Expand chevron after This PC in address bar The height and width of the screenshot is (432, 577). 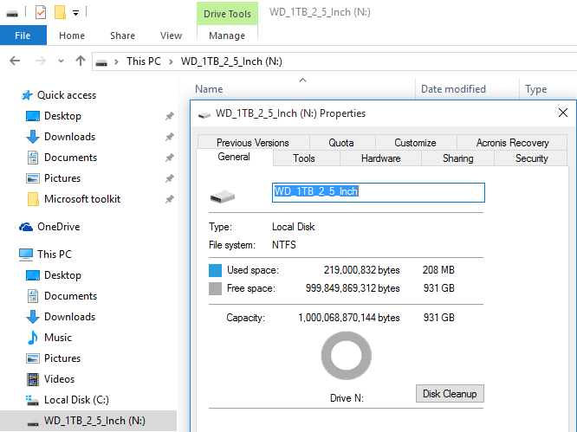pyautogui.click(x=171, y=61)
